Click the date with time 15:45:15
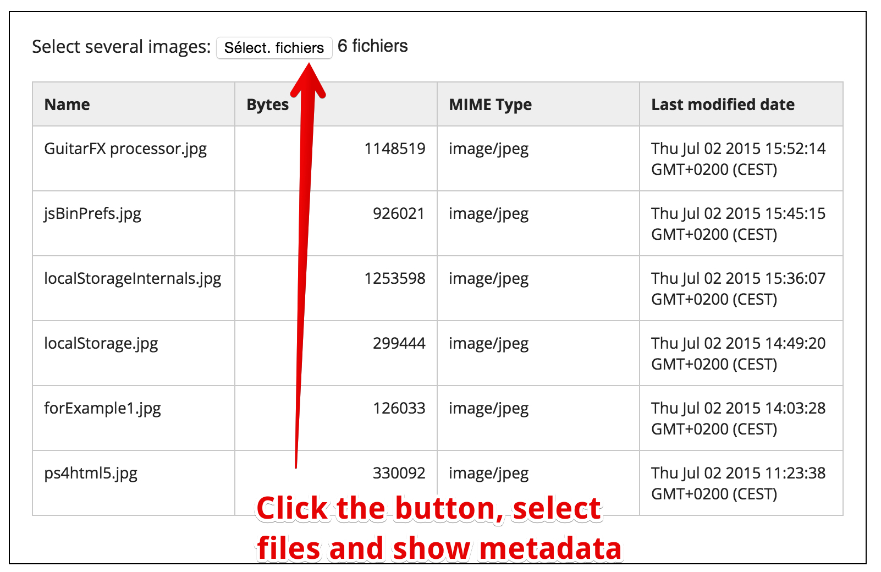This screenshot has height=572, width=881. tap(738, 224)
